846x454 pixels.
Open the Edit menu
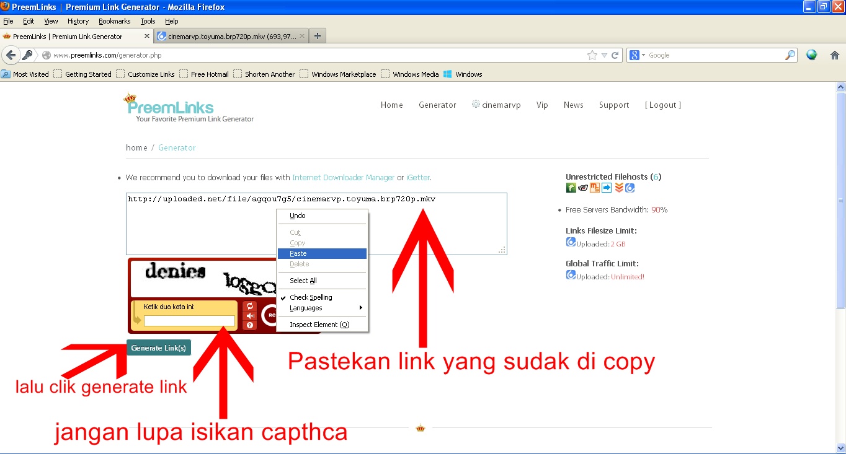pyautogui.click(x=29, y=21)
